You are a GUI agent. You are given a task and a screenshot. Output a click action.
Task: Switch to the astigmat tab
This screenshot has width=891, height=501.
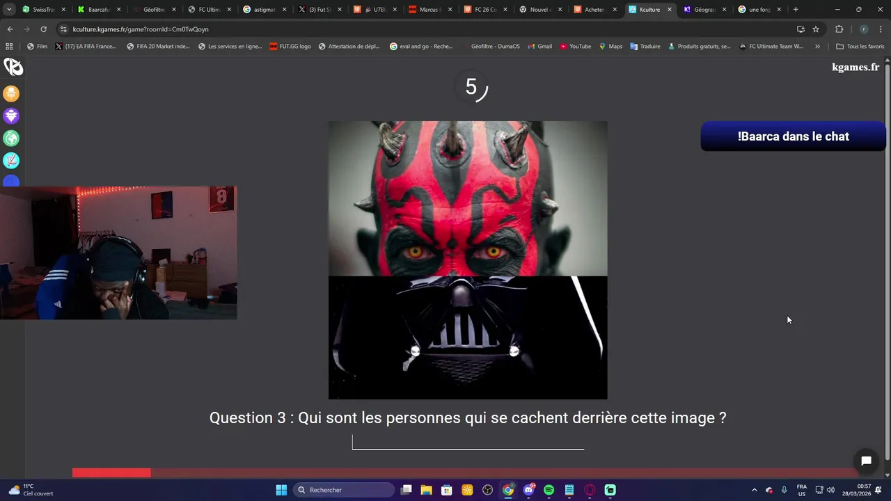(x=264, y=10)
